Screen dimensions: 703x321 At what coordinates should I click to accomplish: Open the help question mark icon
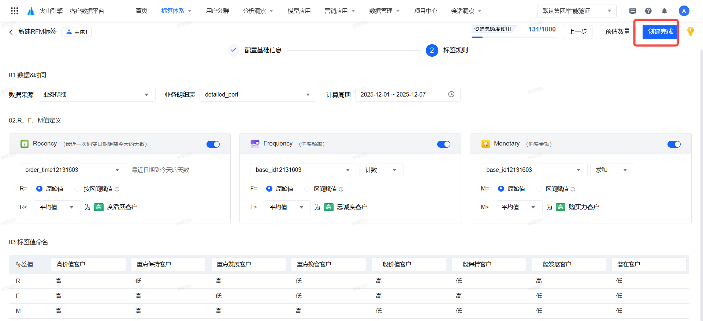click(648, 11)
